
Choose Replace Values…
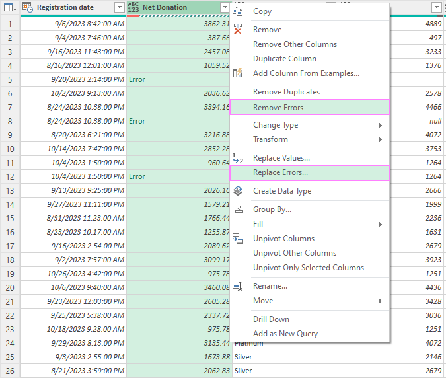[x=309, y=158]
